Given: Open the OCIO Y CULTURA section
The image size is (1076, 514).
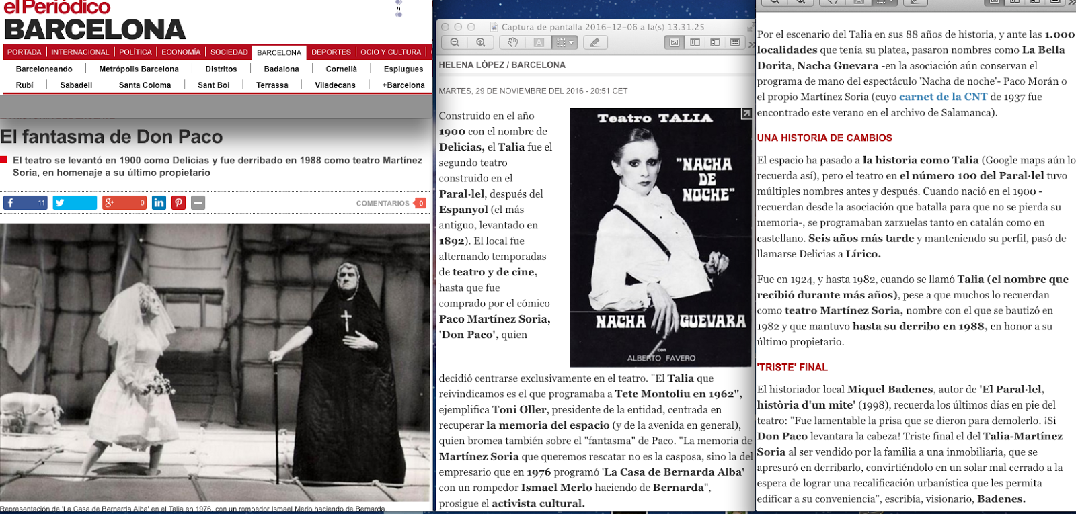Looking at the screenshot, I should (x=391, y=52).
